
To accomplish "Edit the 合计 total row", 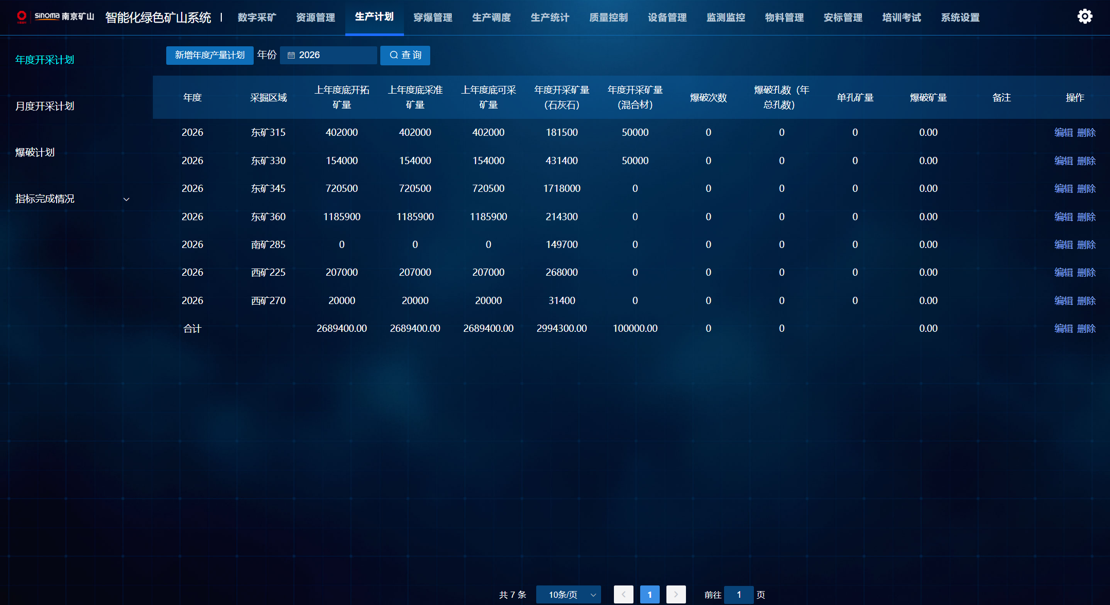I will tap(1064, 329).
